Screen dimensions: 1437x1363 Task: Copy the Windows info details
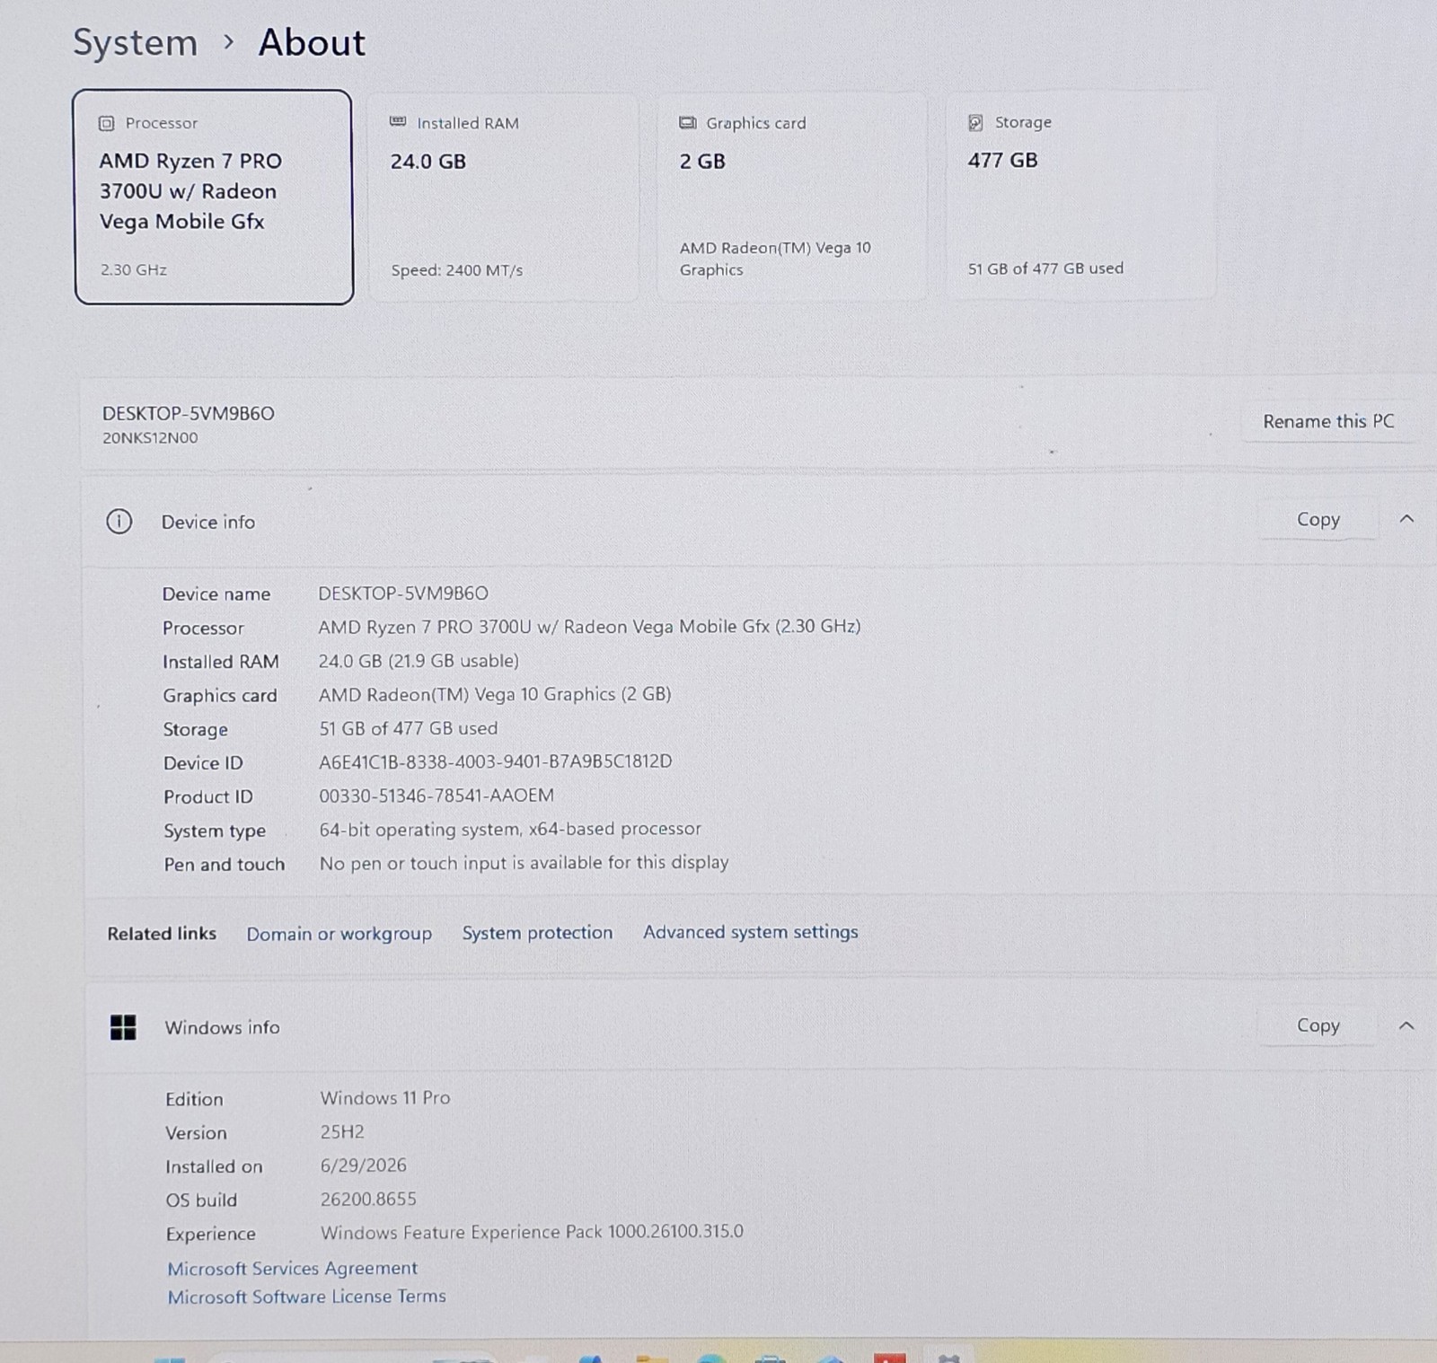point(1318,1025)
